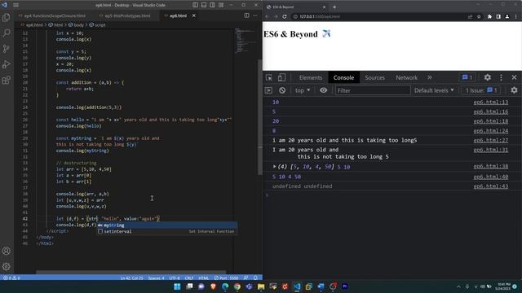Activate DevTools inspect element picker
This screenshot has height=293, width=522.
tap(269, 78)
